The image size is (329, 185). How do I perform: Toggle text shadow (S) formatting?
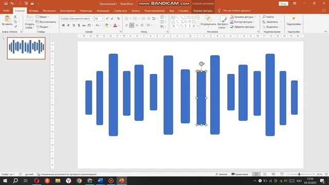[x=79, y=25]
